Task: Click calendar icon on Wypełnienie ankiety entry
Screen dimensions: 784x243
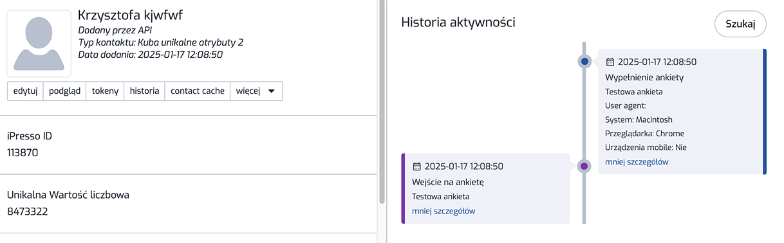Action: click(610, 62)
